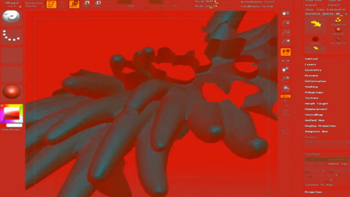Viewport: 350px width, 197px height.
Task: Open the Display Properties section
Action: (320, 126)
